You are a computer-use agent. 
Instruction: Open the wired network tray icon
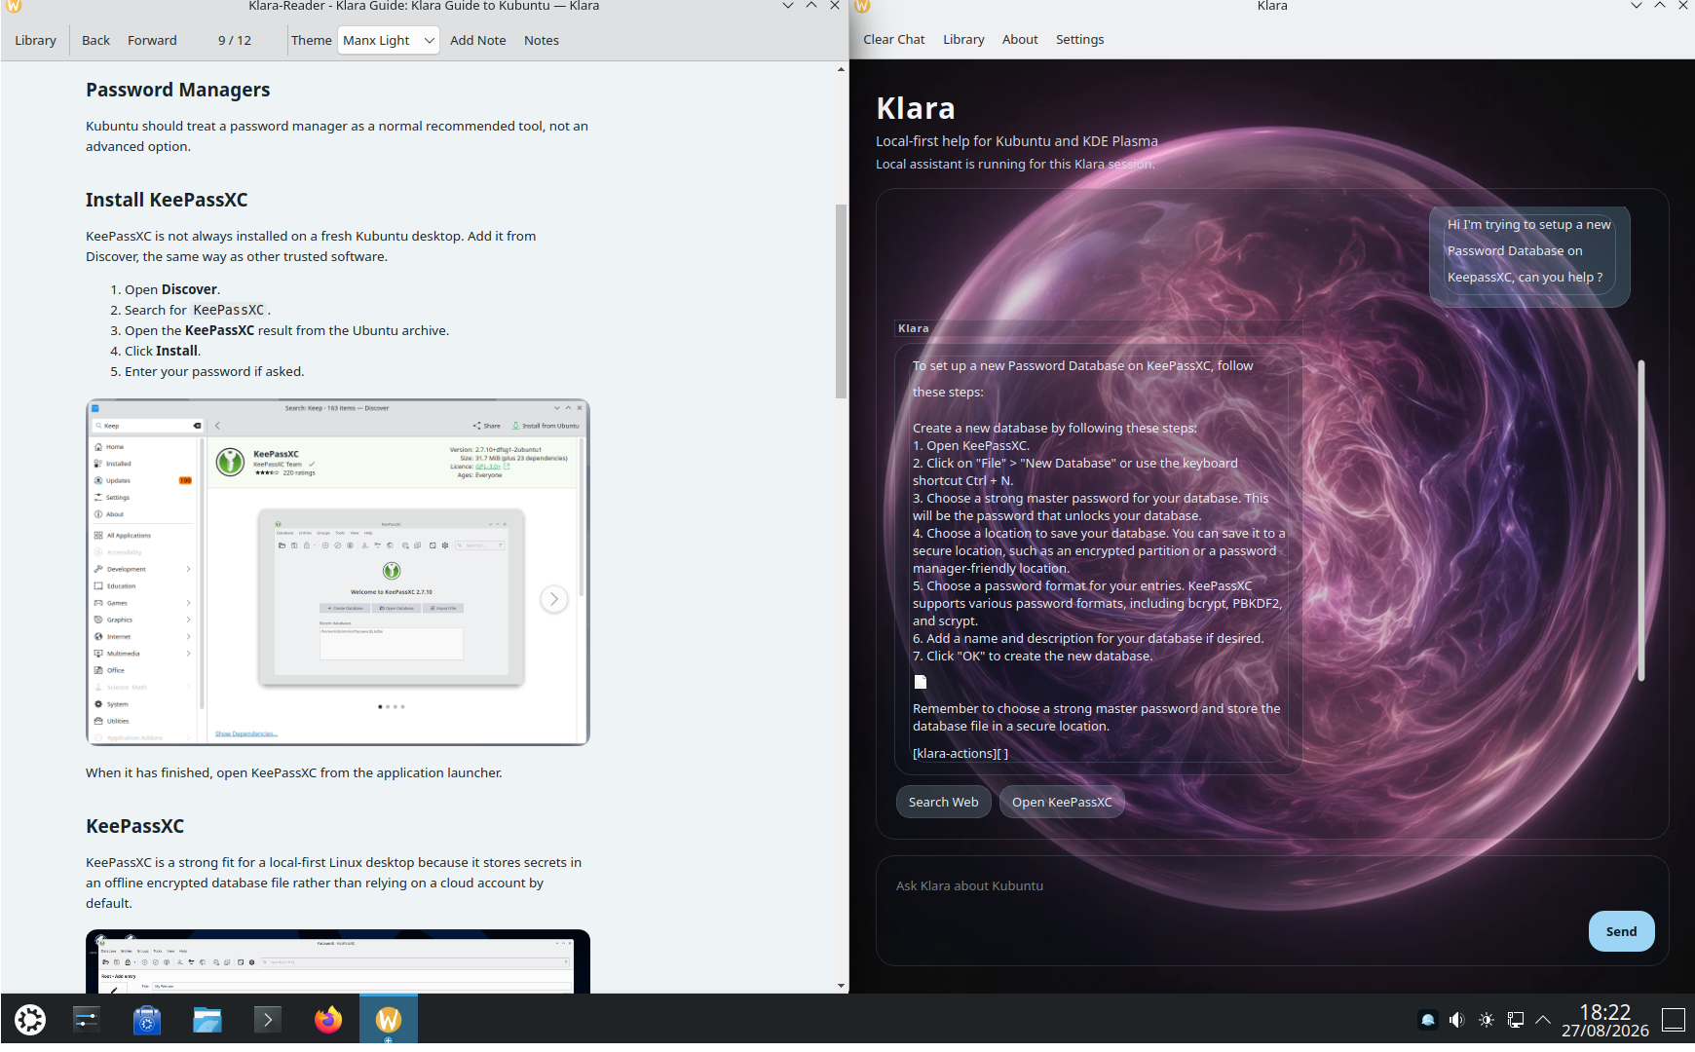(1516, 1020)
